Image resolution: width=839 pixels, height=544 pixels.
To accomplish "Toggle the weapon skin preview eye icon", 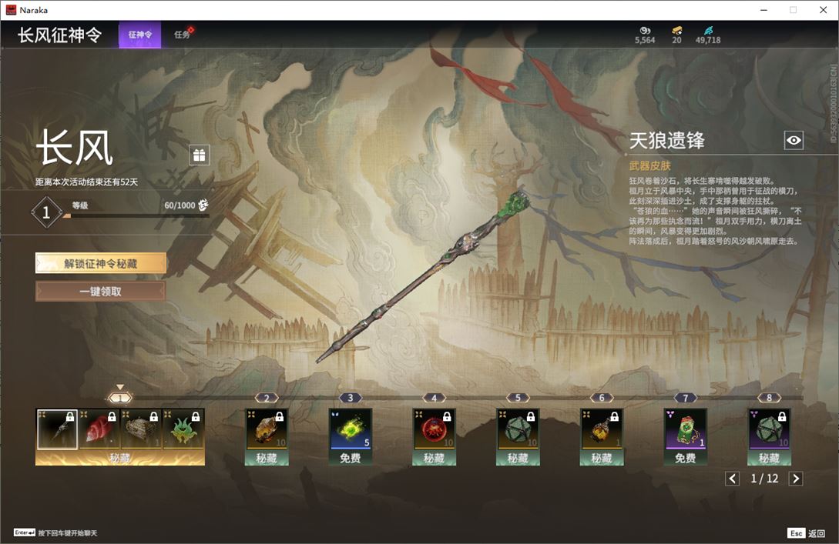I will pyautogui.click(x=794, y=140).
